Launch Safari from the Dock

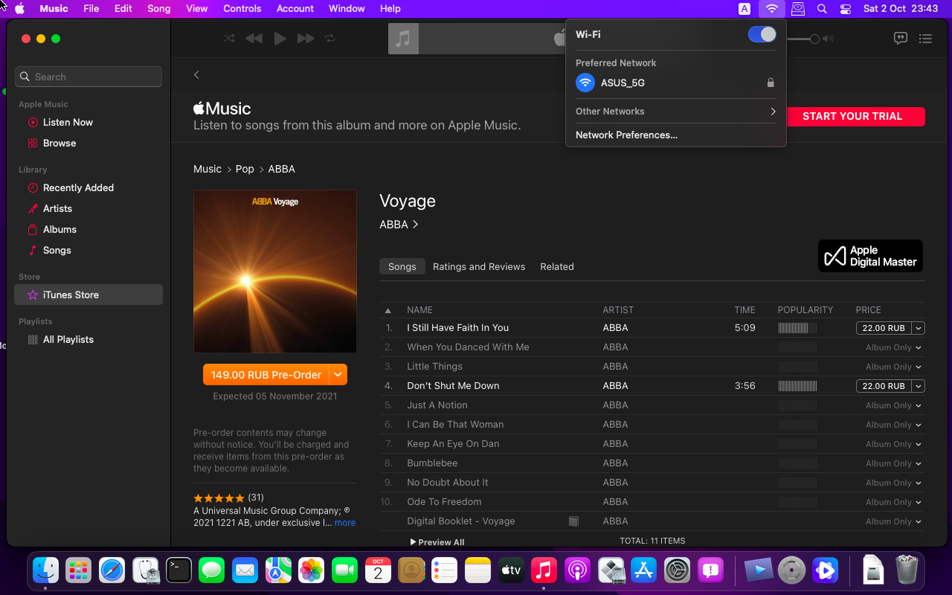112,570
